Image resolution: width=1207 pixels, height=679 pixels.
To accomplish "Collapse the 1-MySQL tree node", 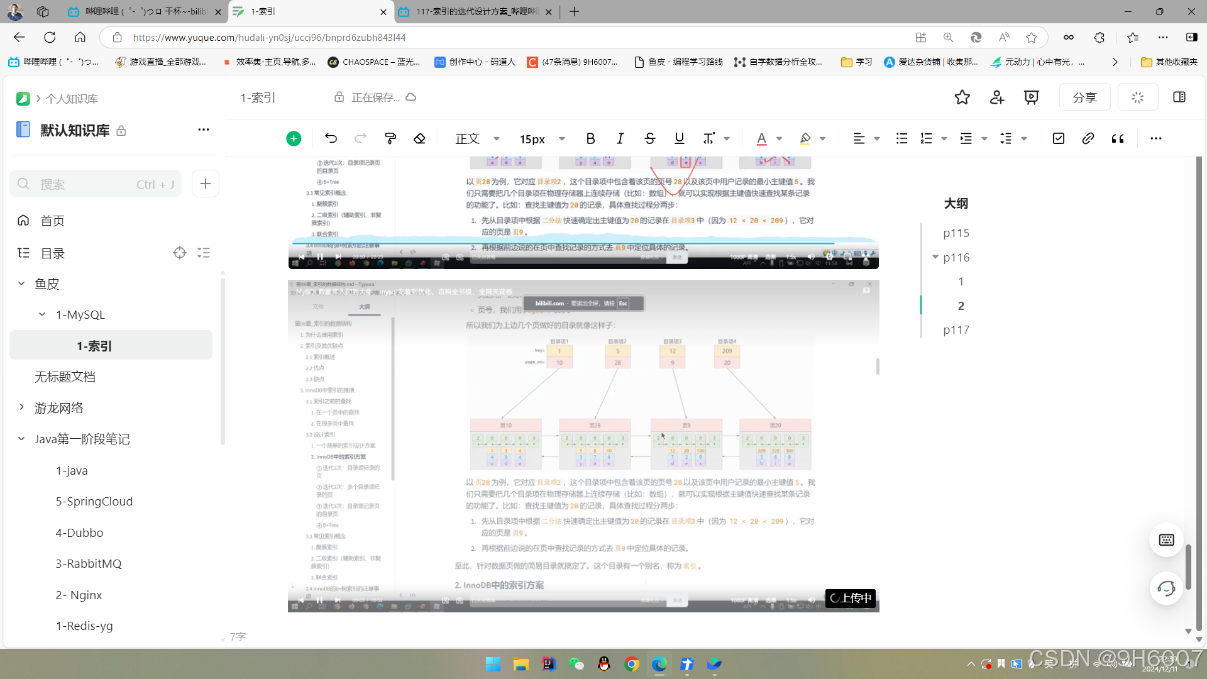I will point(42,314).
